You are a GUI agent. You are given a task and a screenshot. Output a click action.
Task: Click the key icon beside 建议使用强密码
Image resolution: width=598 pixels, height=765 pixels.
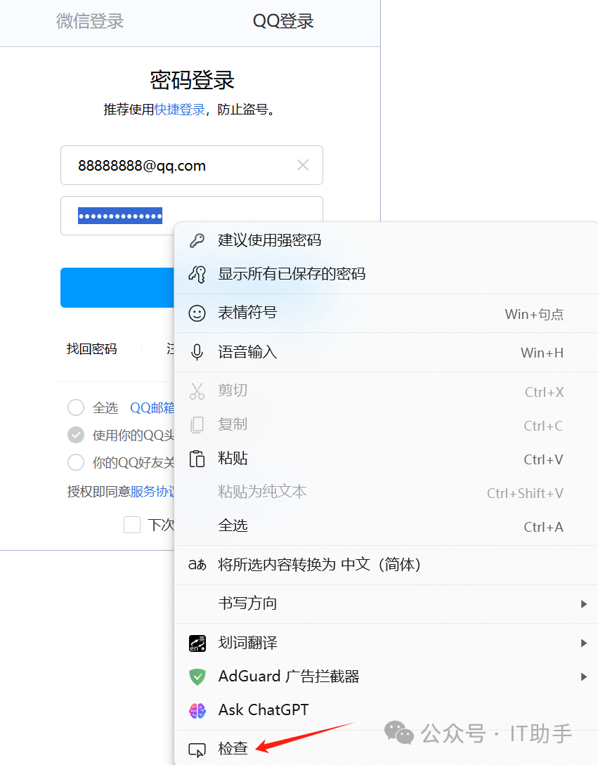coord(197,240)
